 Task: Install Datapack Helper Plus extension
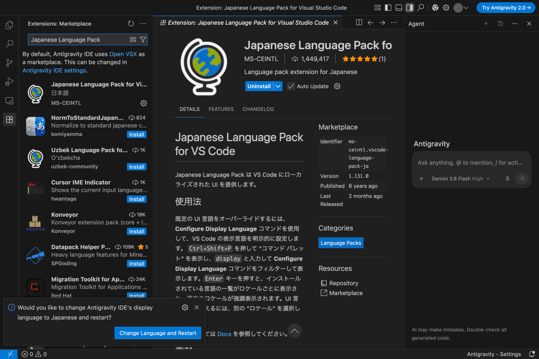[137, 264]
